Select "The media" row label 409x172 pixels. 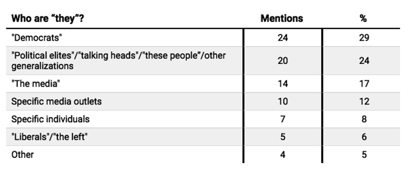pos(36,83)
